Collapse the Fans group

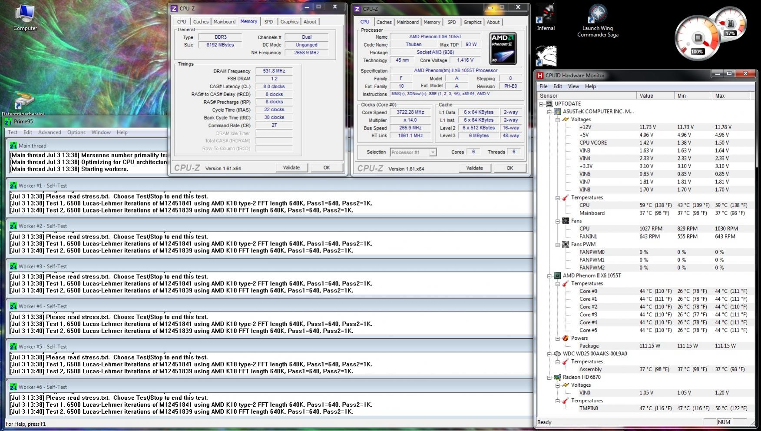pos(558,221)
